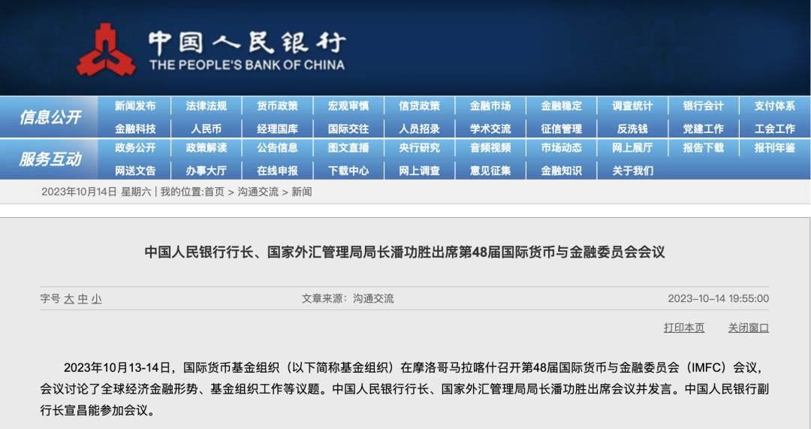Open 金融市场 section
The height and width of the screenshot is (429, 811).
pos(490,106)
